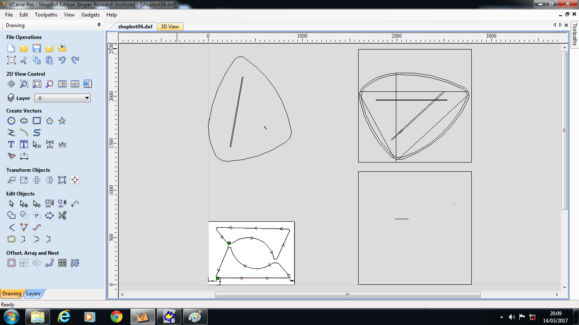Open Move Objects transform tool
Viewport: 579px width, 325px height.
(x=11, y=180)
